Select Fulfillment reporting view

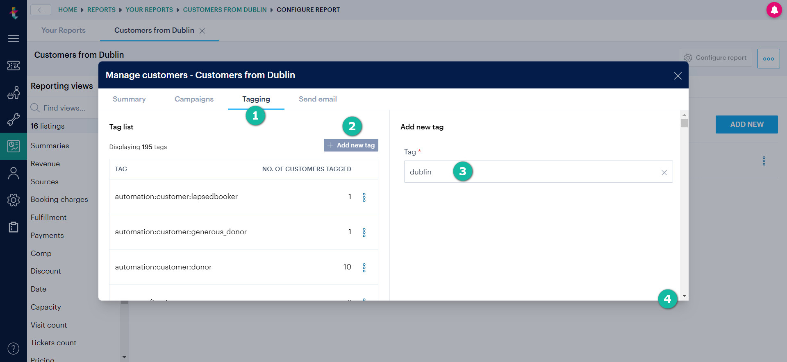[48, 217]
